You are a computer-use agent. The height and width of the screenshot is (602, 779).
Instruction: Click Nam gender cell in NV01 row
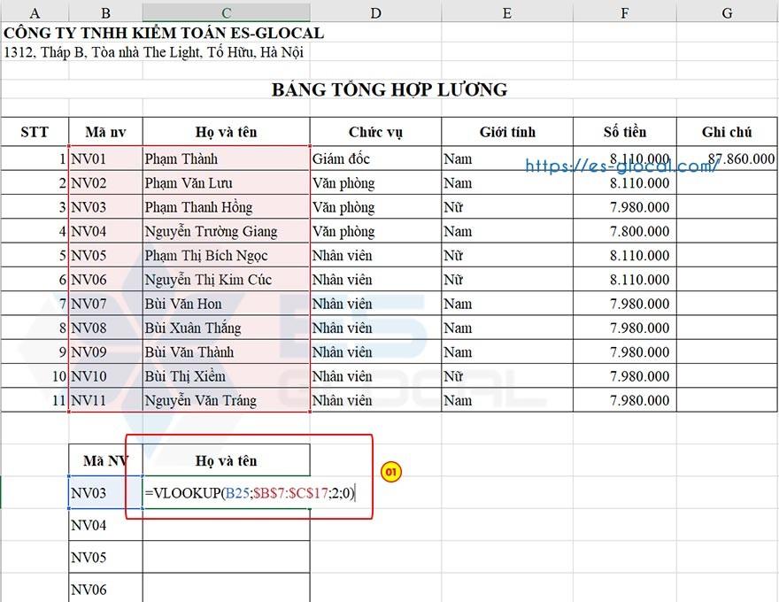(x=506, y=158)
